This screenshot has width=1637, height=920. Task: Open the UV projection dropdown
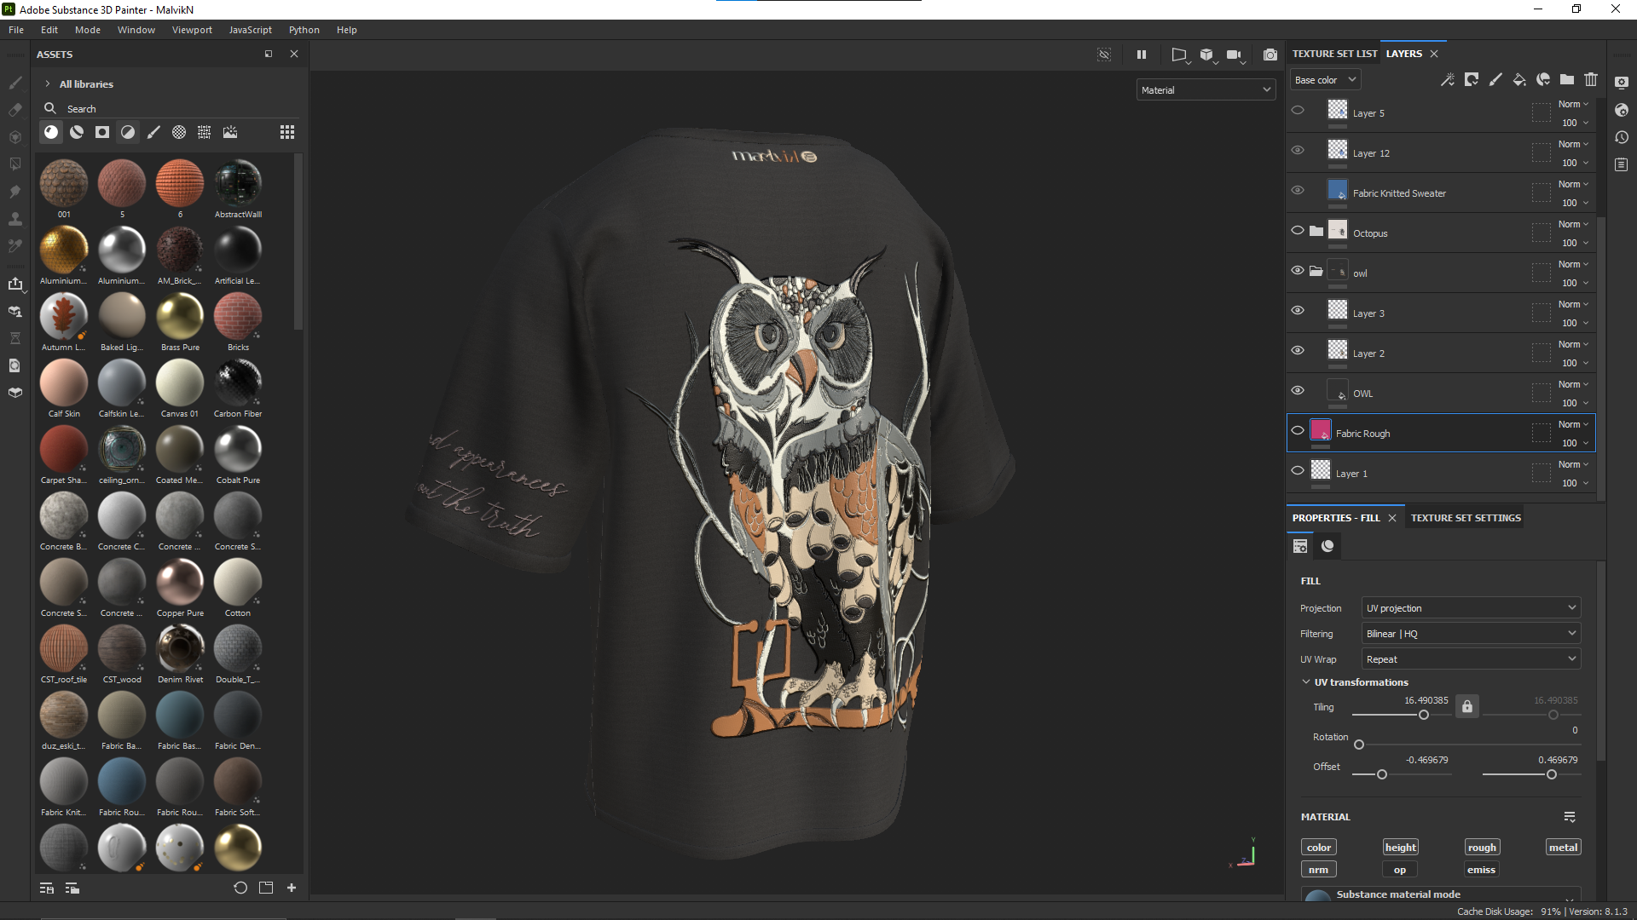click(1471, 608)
